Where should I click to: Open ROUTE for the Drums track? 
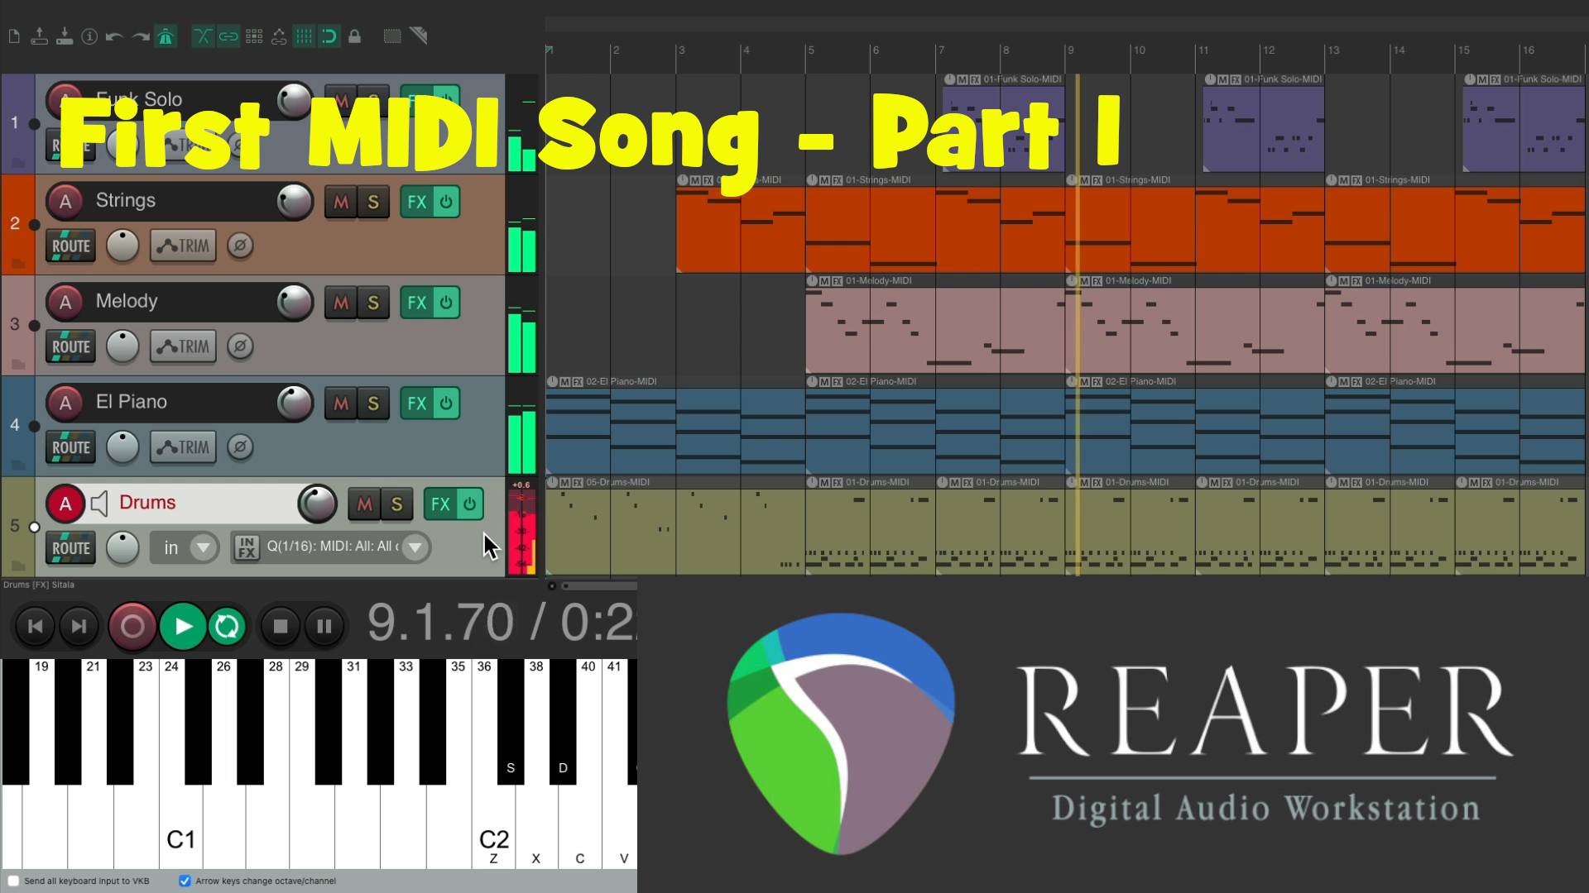click(71, 548)
